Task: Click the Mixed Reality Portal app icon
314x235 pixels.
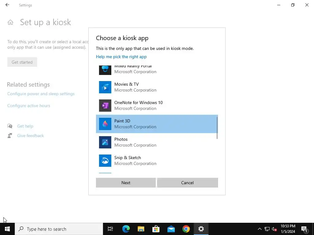Action: coord(105,70)
